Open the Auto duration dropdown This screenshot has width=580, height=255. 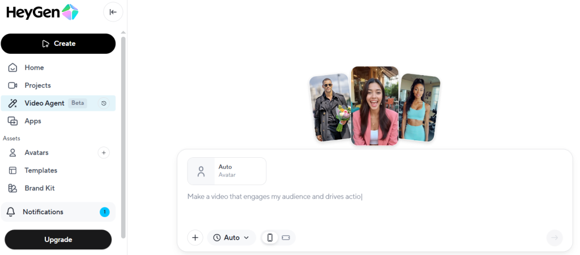tap(231, 237)
